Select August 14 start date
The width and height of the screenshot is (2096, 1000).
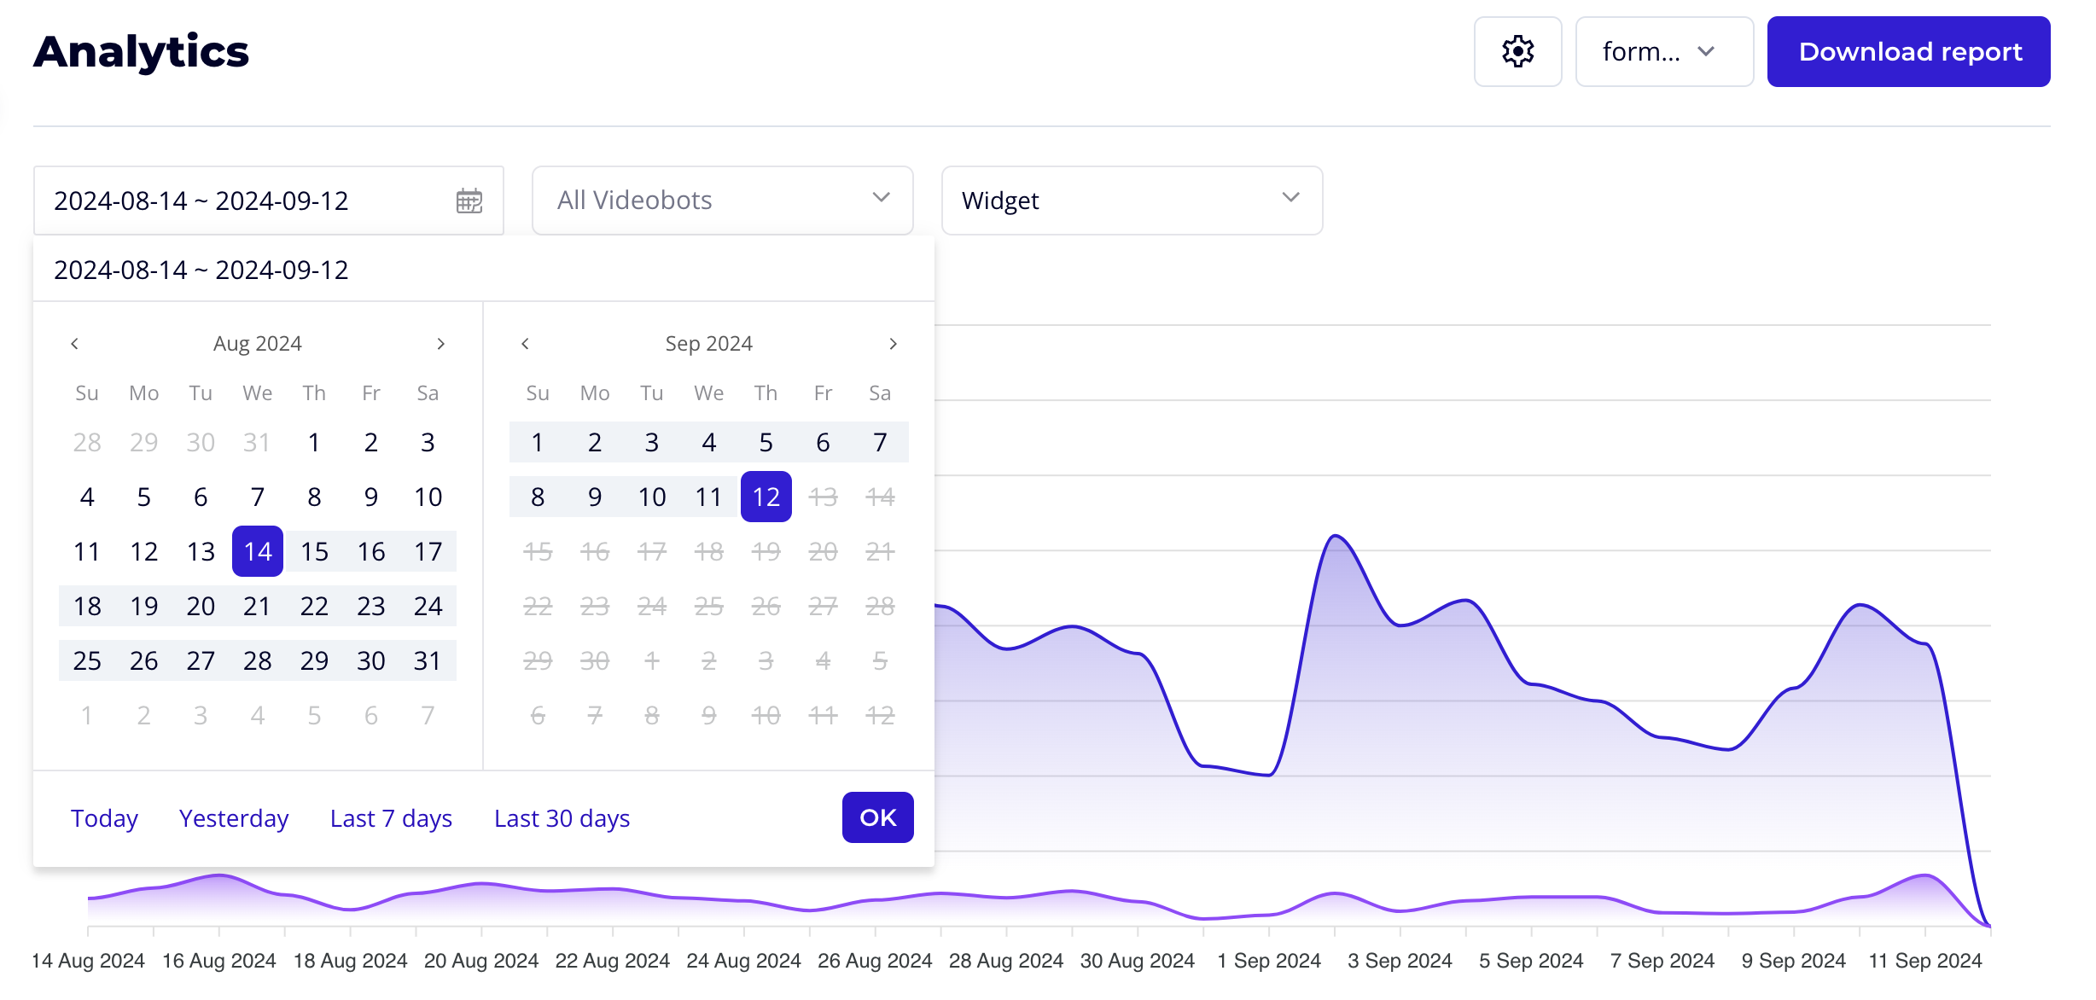click(x=258, y=552)
